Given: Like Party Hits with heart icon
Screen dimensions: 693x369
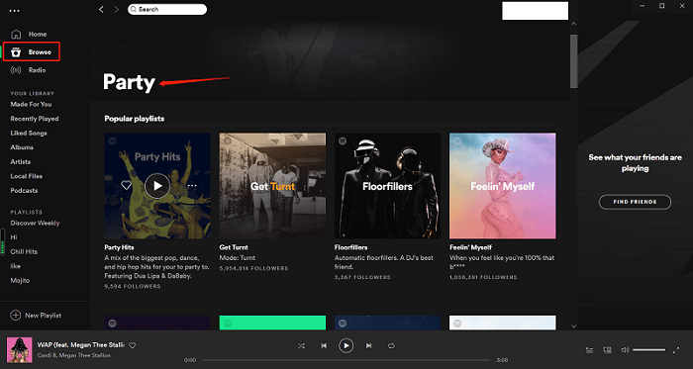Looking at the screenshot, I should click(x=127, y=185).
